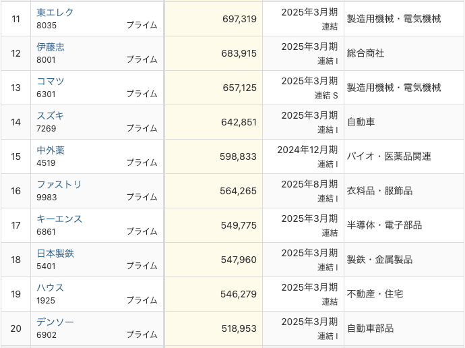Click stock code 6861

[x=46, y=232]
